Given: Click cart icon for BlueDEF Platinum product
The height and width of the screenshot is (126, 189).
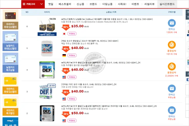Looking at the screenshot, I should tap(172, 110).
